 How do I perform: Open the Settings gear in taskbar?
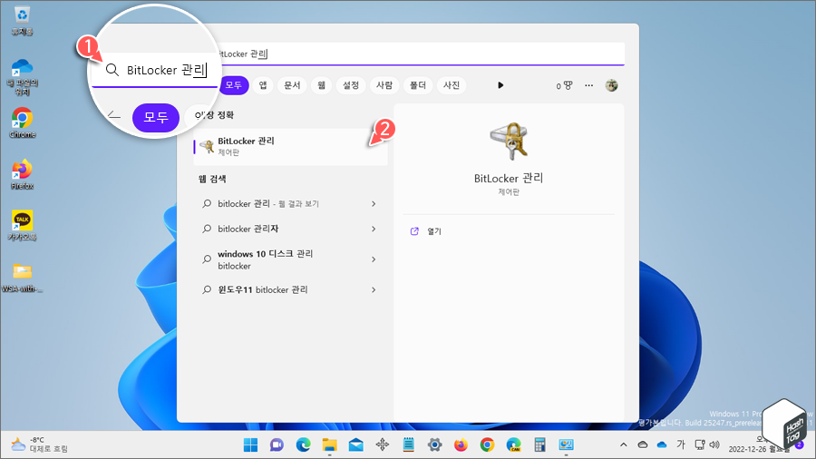(x=434, y=445)
